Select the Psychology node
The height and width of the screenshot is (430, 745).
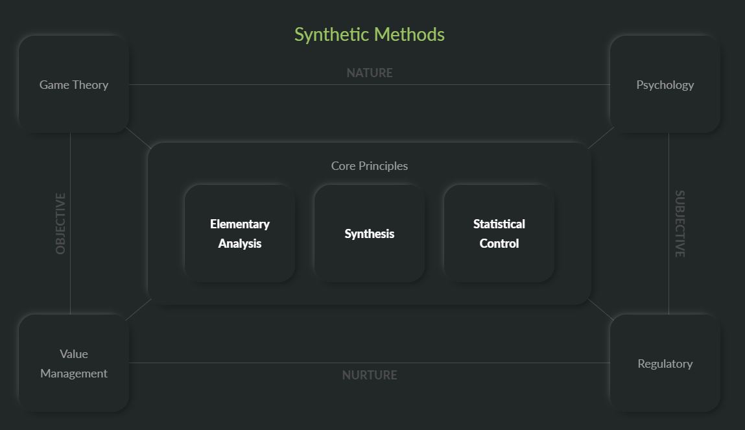(665, 84)
